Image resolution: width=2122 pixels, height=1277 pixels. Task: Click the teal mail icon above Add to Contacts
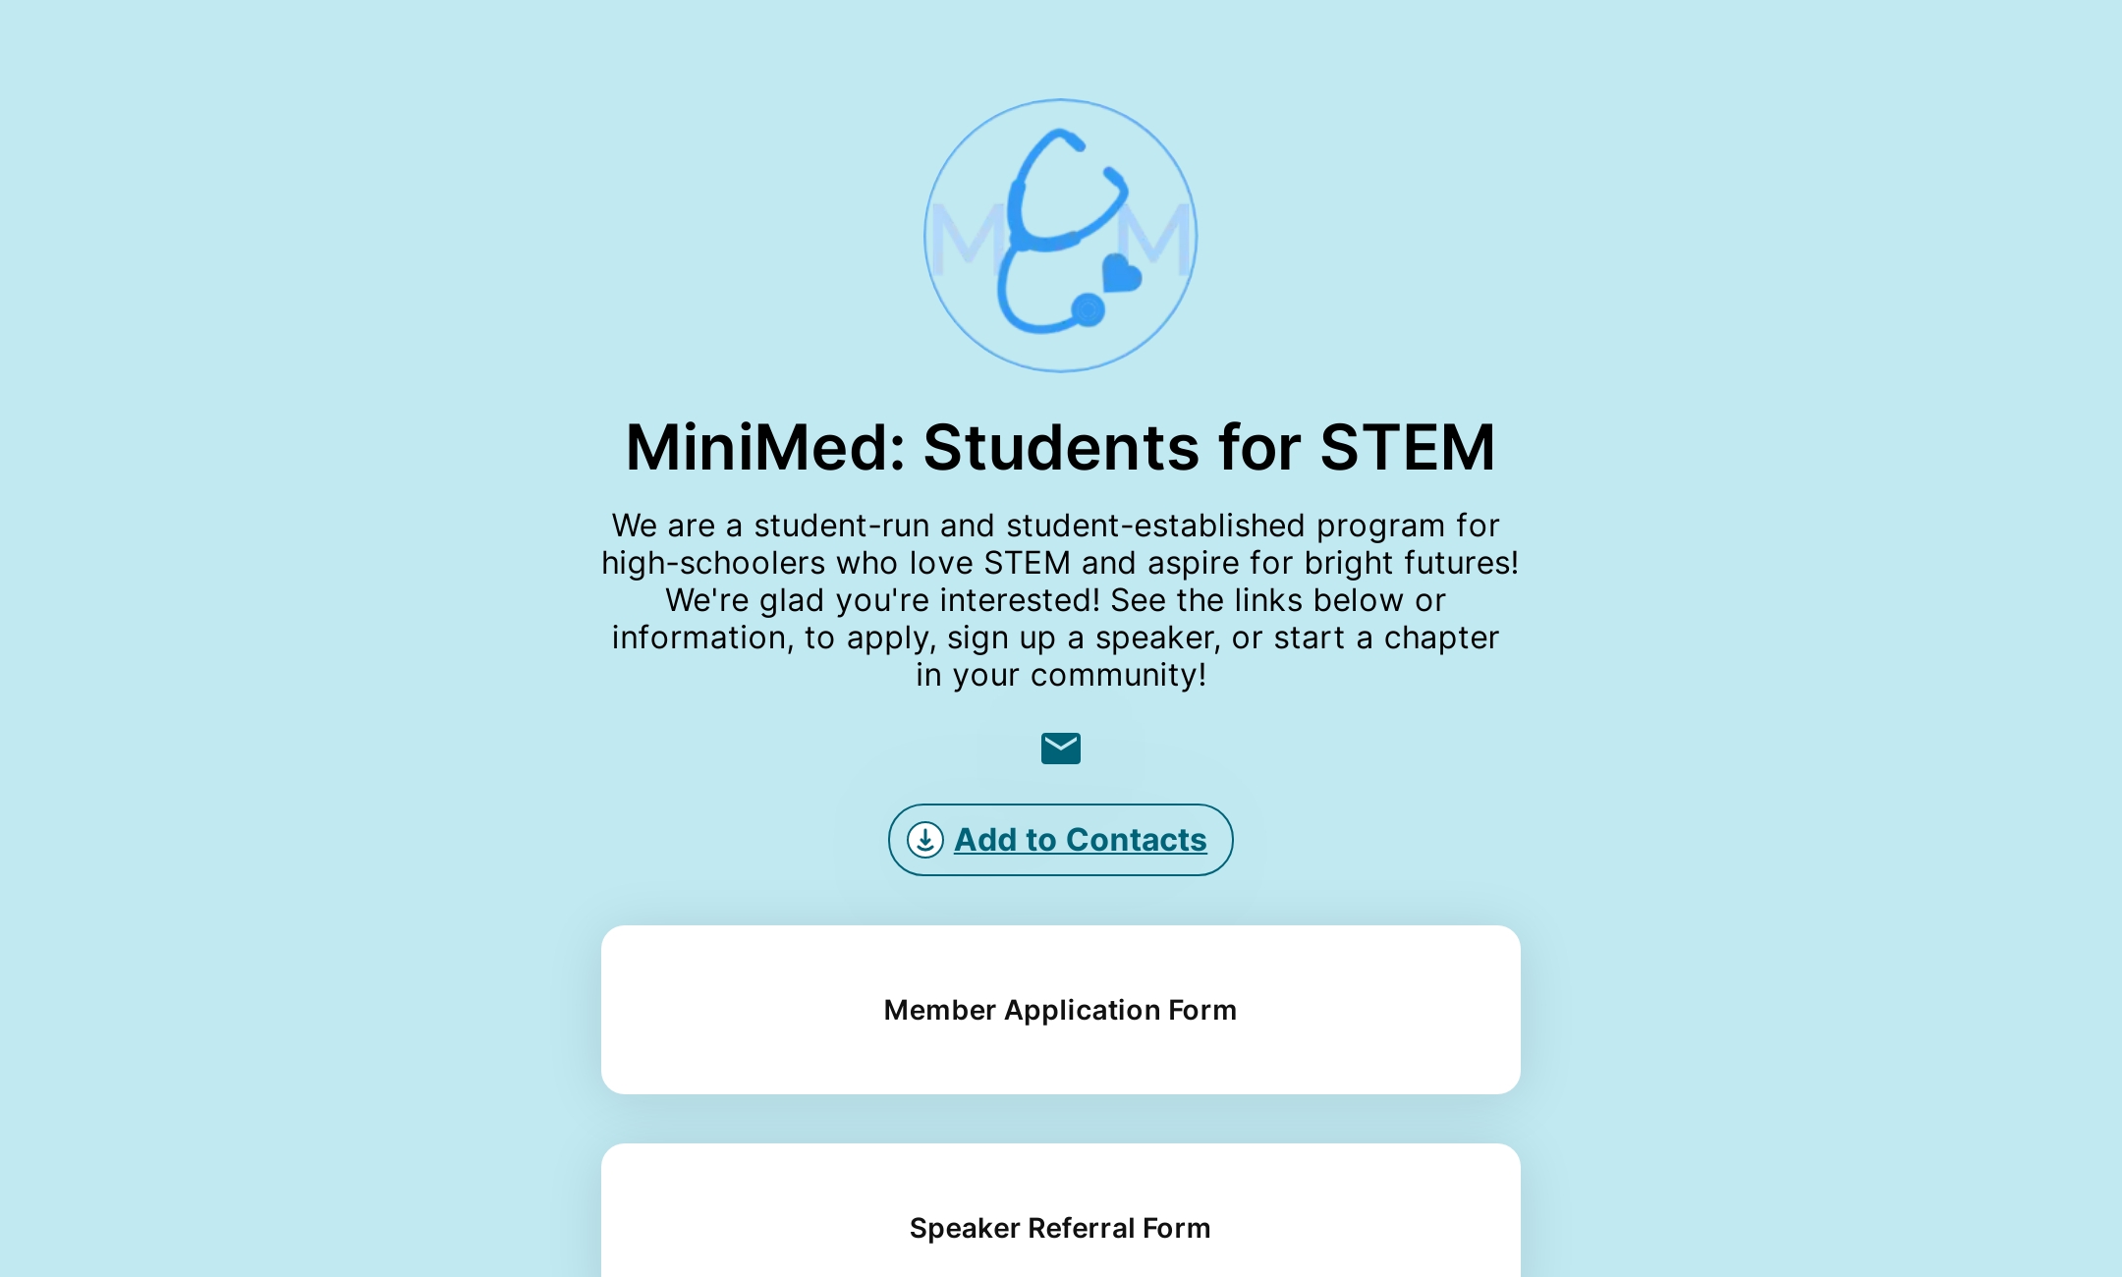[x=1061, y=749]
